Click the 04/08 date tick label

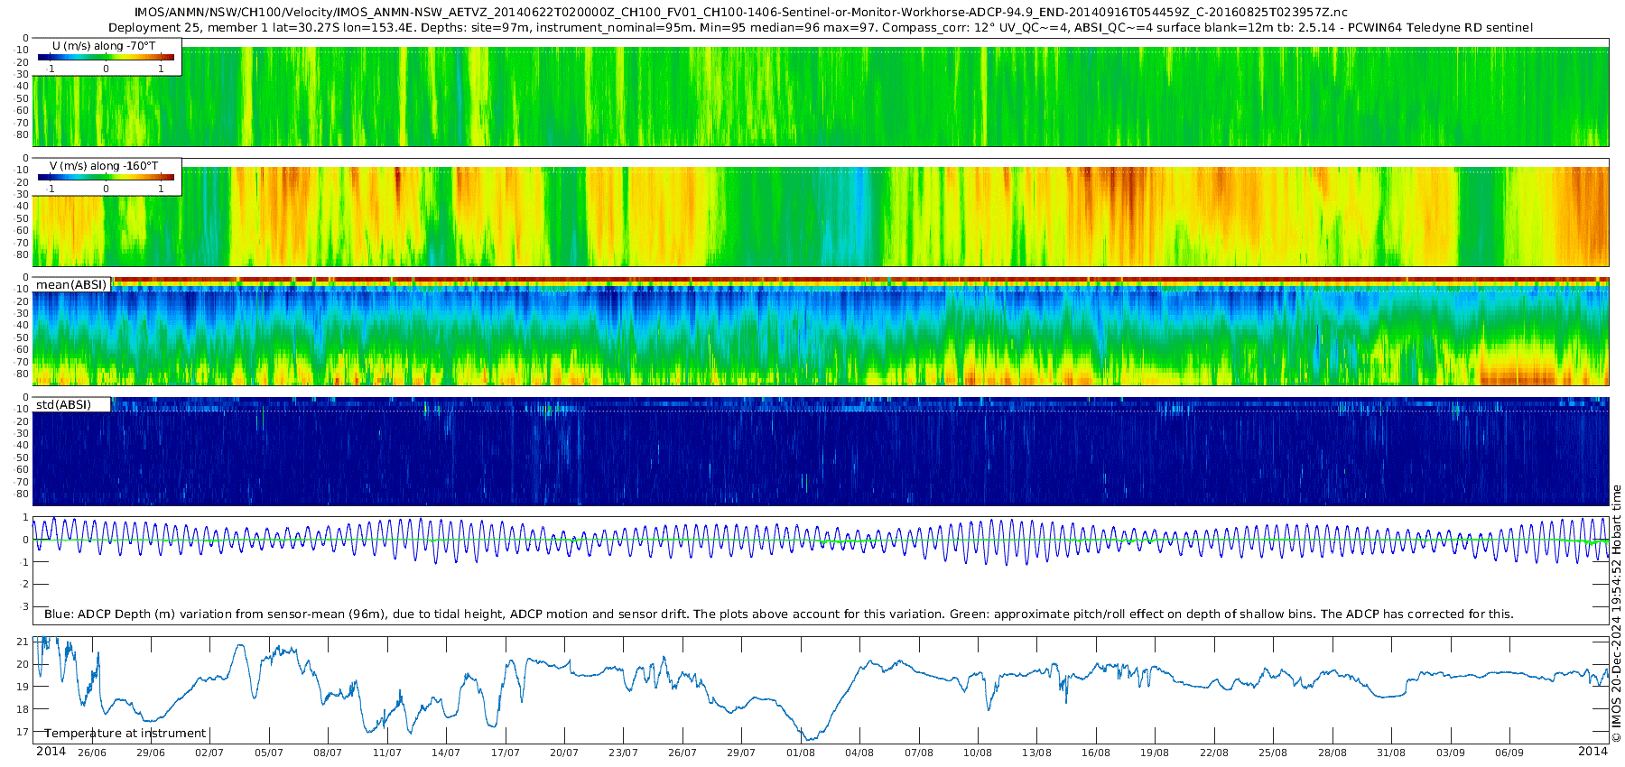[x=859, y=753]
